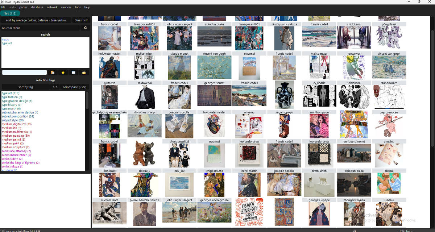The image size is (435, 232).
Task: Toggle the 'a-z' tag sort direction
Action: (x=55, y=87)
